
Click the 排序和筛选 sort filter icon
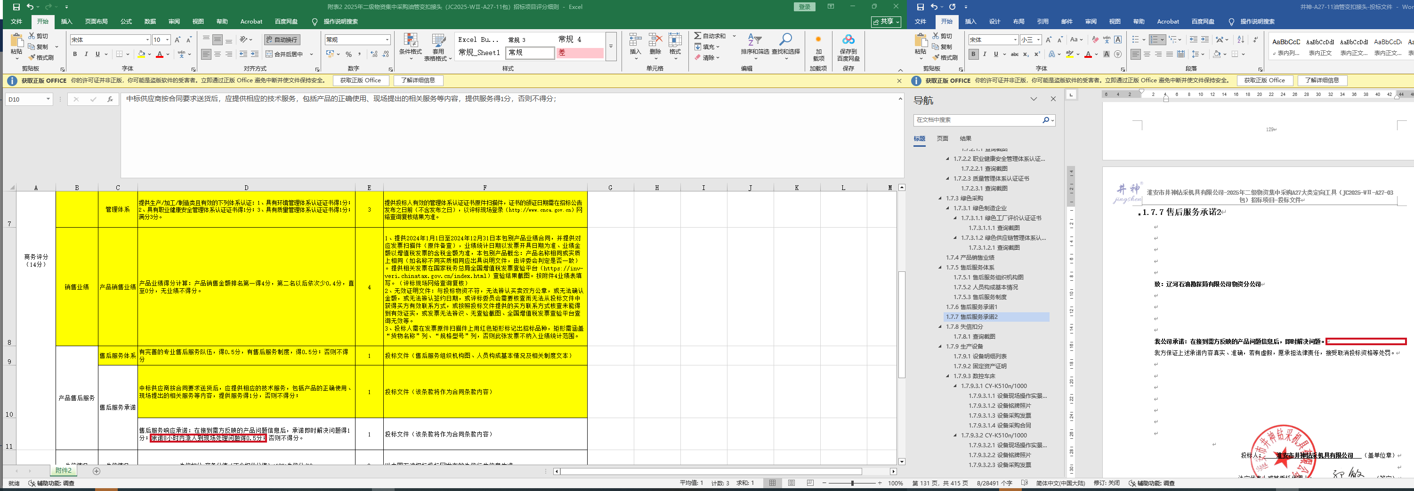(x=754, y=43)
